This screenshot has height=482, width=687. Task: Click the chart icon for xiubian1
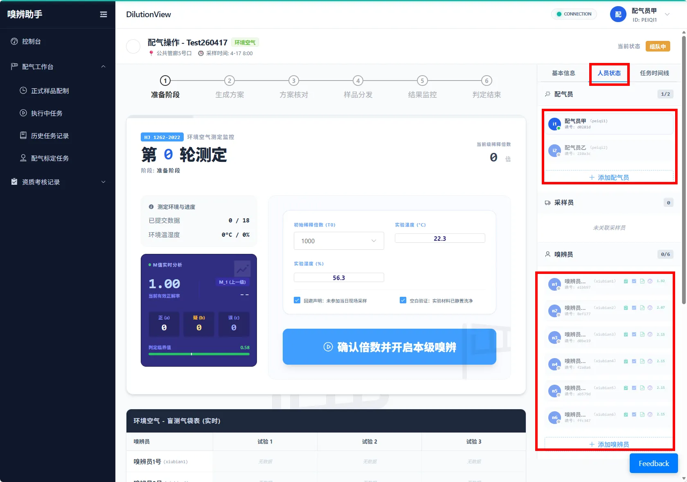634,281
